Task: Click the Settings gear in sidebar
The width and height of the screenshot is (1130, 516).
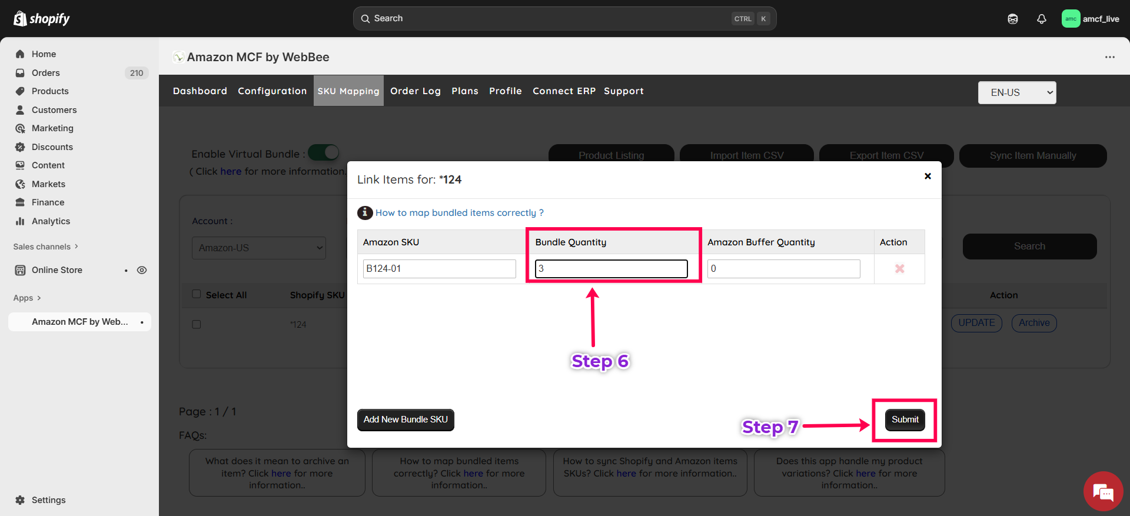Action: [x=20, y=500]
